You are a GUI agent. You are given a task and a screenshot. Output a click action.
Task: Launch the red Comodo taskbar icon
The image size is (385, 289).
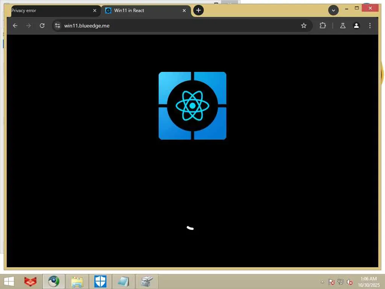30,281
